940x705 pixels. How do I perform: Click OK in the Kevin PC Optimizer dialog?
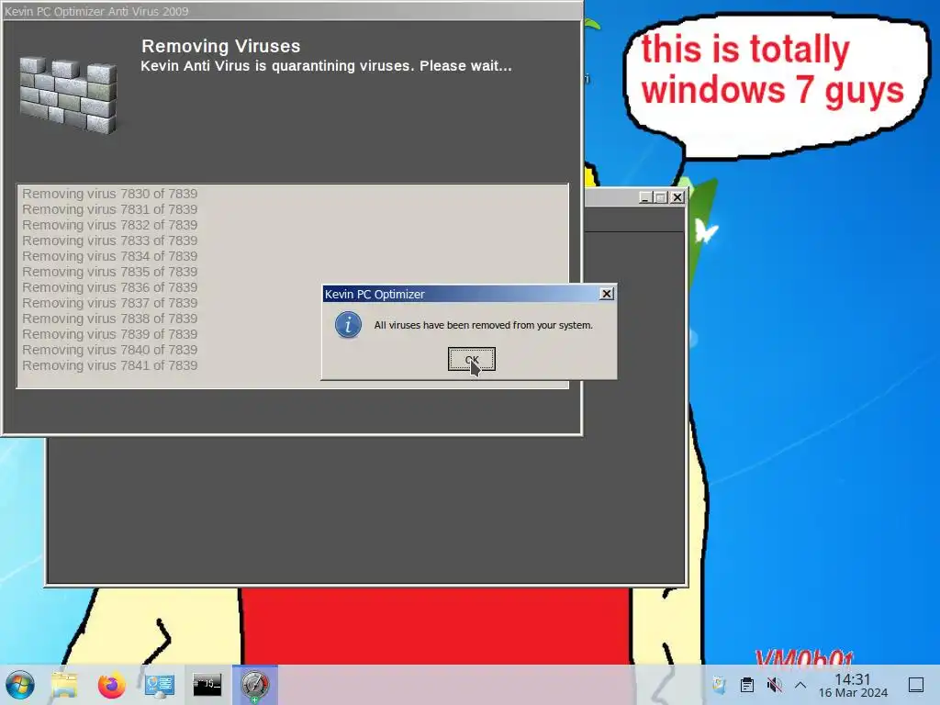point(471,359)
